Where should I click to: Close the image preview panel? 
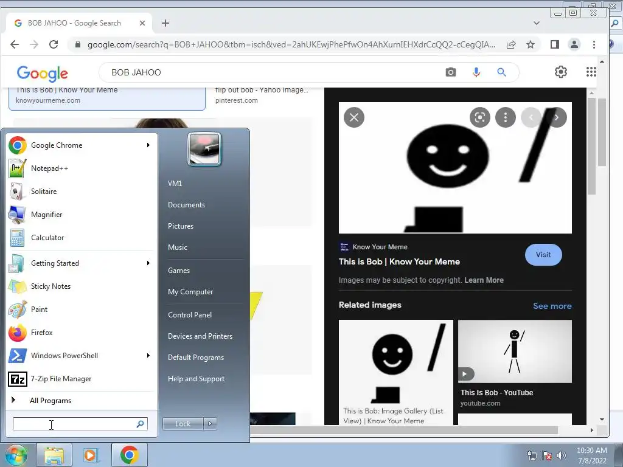(354, 117)
